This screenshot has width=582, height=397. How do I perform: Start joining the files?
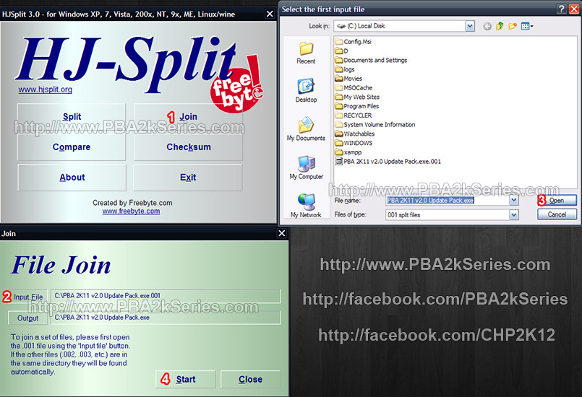[185, 379]
